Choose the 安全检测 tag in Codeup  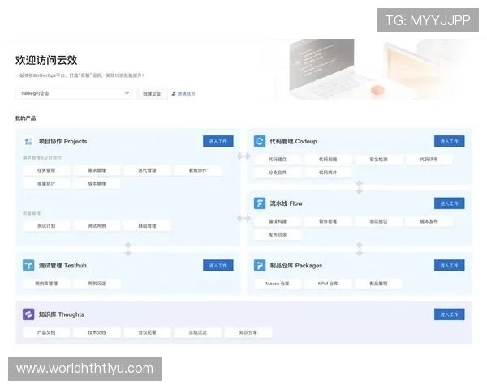click(x=378, y=160)
